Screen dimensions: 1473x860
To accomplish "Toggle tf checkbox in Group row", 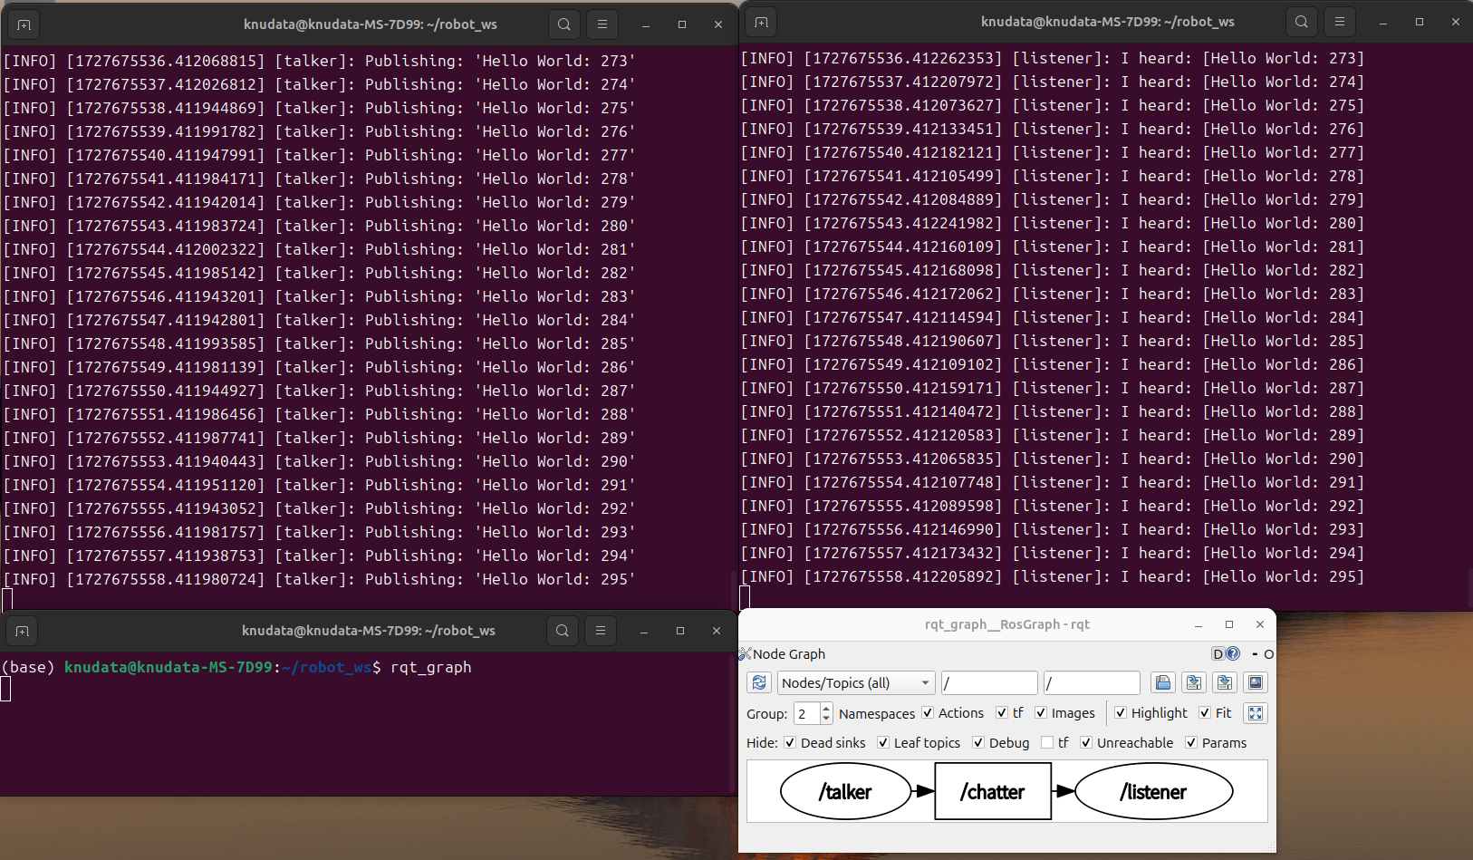I will click(1002, 713).
